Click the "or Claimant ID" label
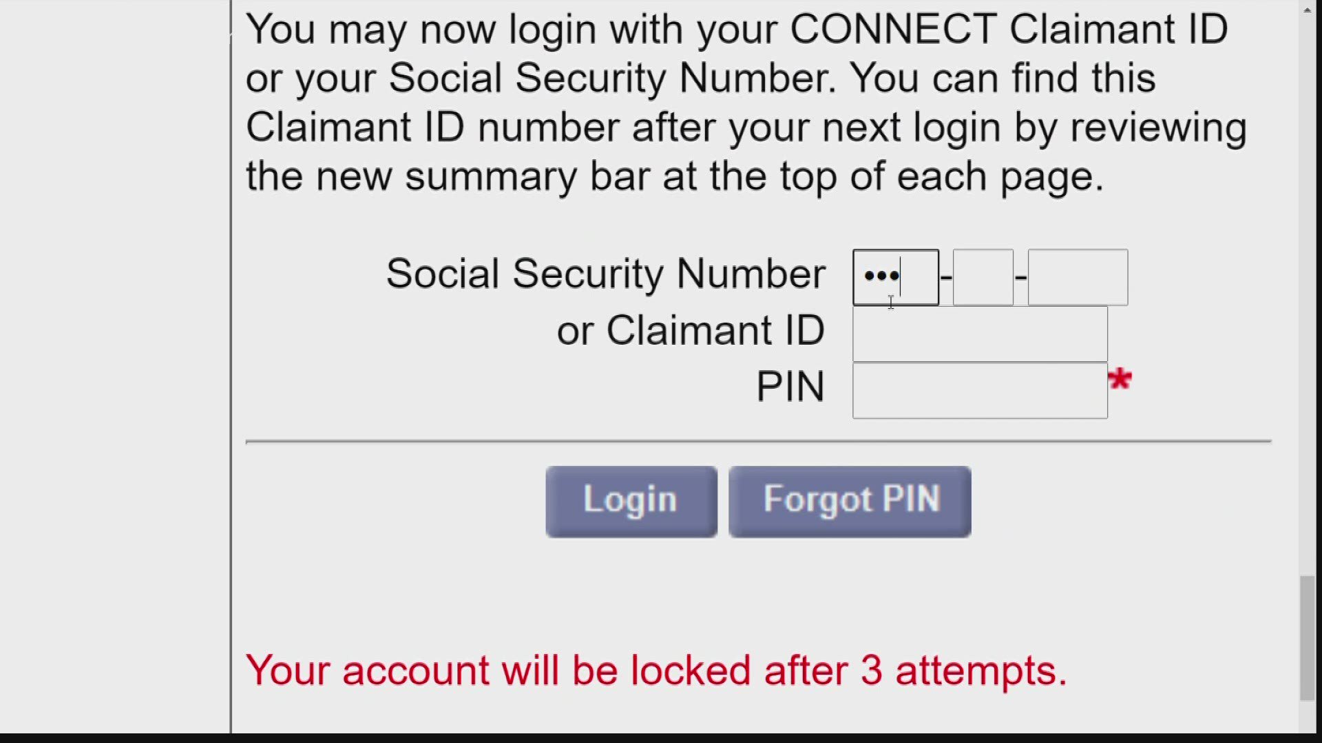 coord(690,331)
